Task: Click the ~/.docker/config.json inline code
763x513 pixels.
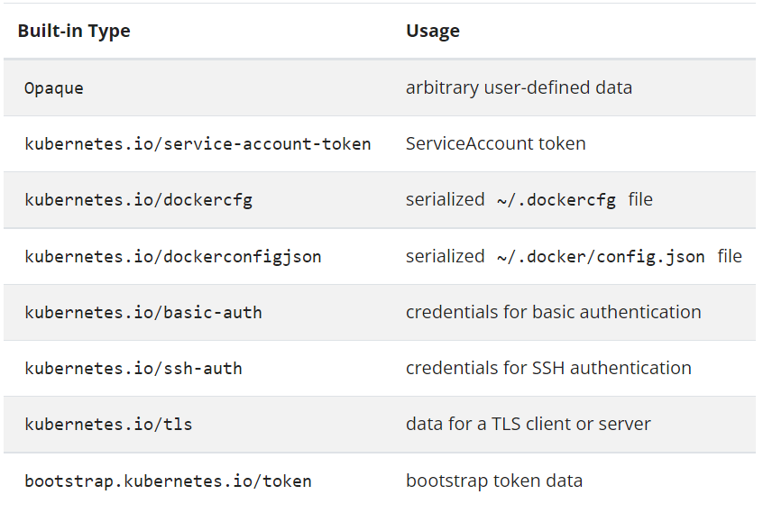Action: pyautogui.click(x=601, y=257)
